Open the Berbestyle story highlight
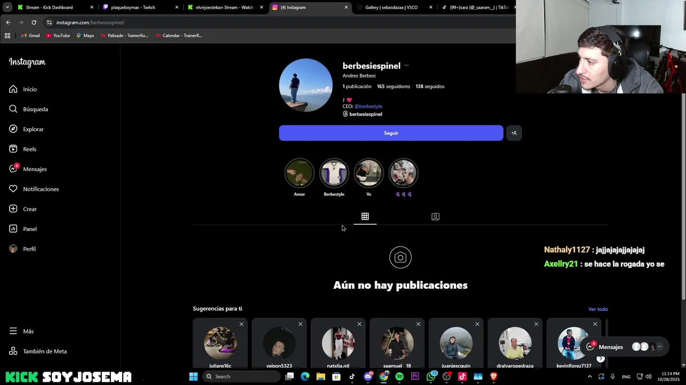The image size is (686, 385). click(334, 173)
